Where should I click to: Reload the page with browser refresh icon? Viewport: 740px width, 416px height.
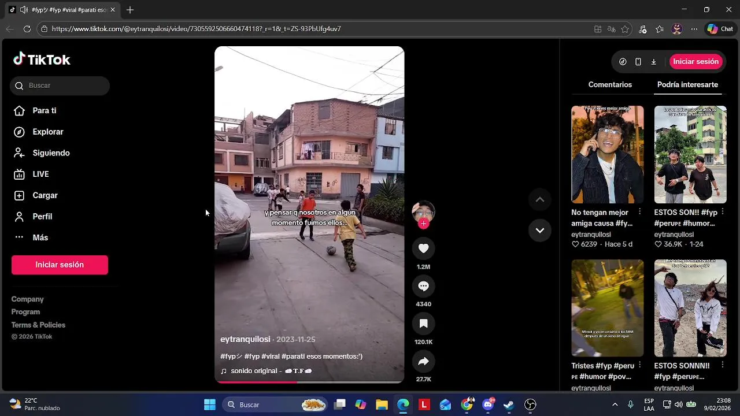tap(27, 29)
